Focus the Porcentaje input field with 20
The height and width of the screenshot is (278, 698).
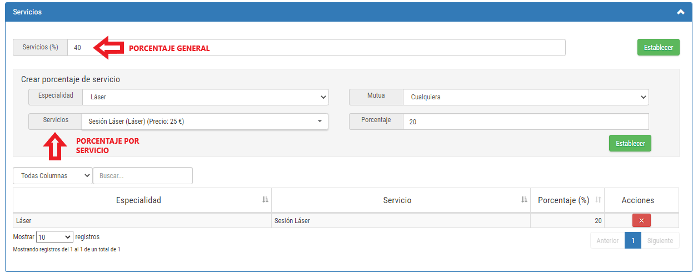[526, 122]
